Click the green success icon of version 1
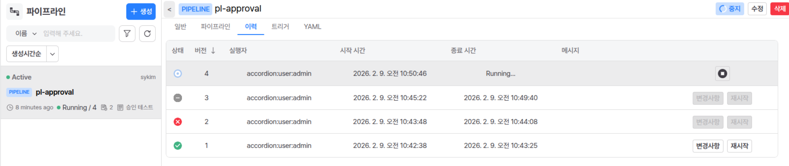Viewport: 789px width, 166px height. tap(178, 146)
